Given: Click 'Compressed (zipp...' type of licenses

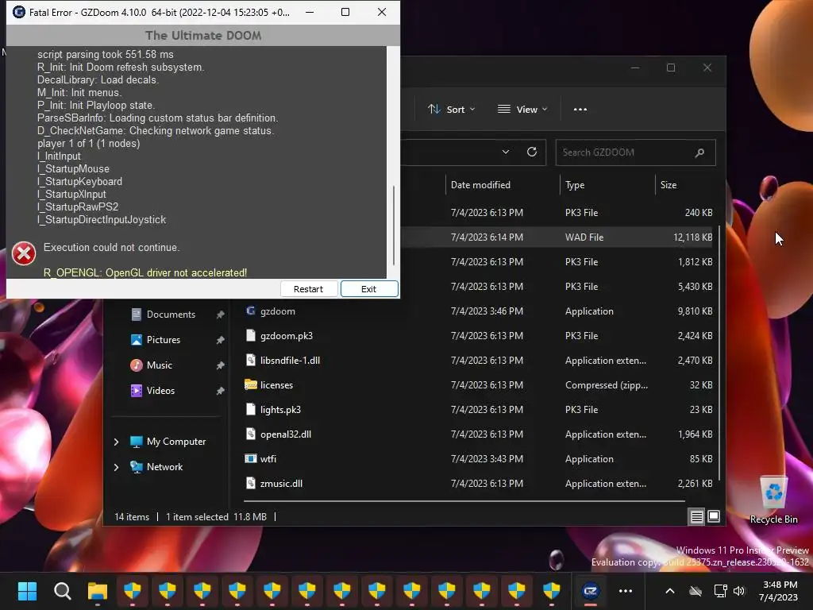Looking at the screenshot, I should pos(606,385).
